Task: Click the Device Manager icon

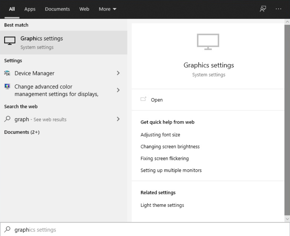Action: pos(8,73)
